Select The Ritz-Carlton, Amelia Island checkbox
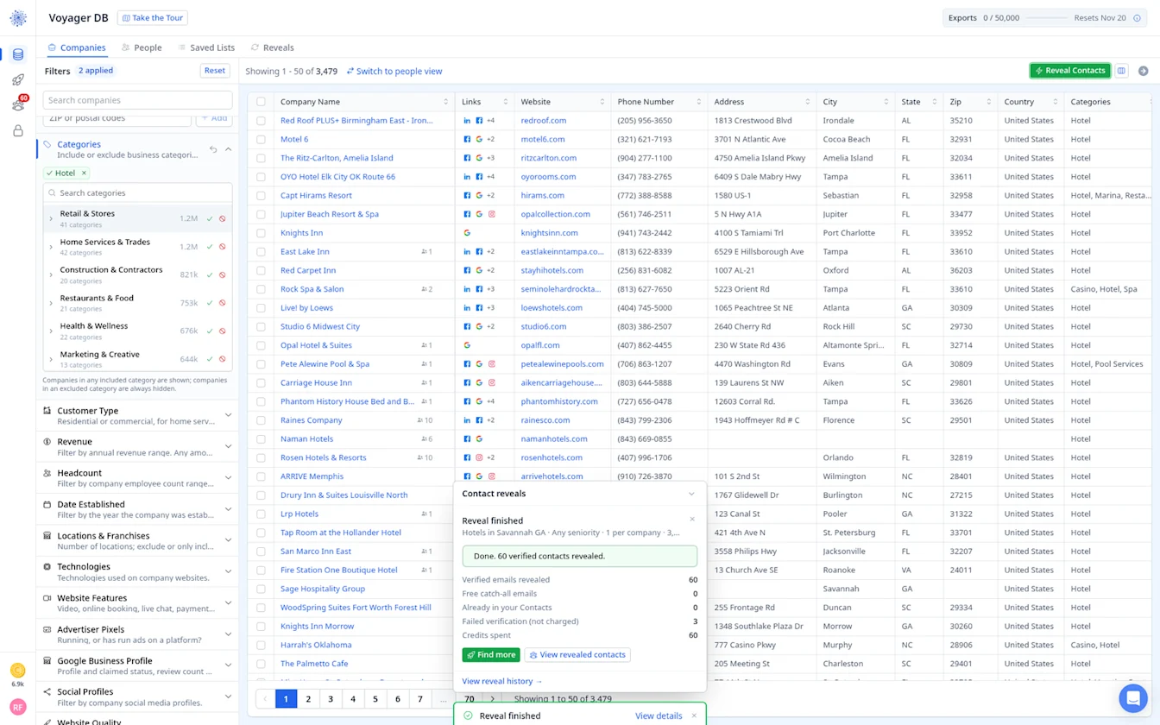This screenshot has width=1160, height=725. click(261, 158)
